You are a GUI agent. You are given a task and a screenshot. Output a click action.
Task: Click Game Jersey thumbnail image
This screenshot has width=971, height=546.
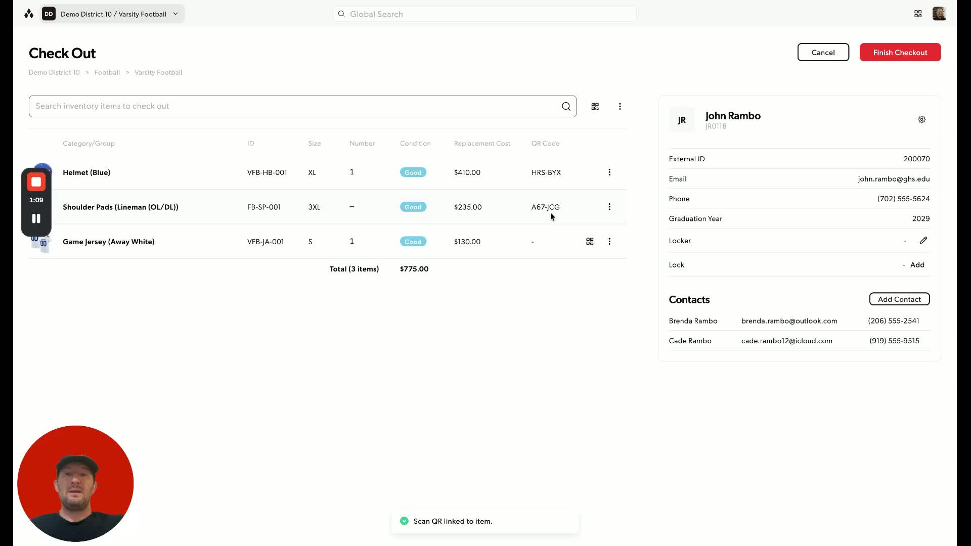[40, 244]
